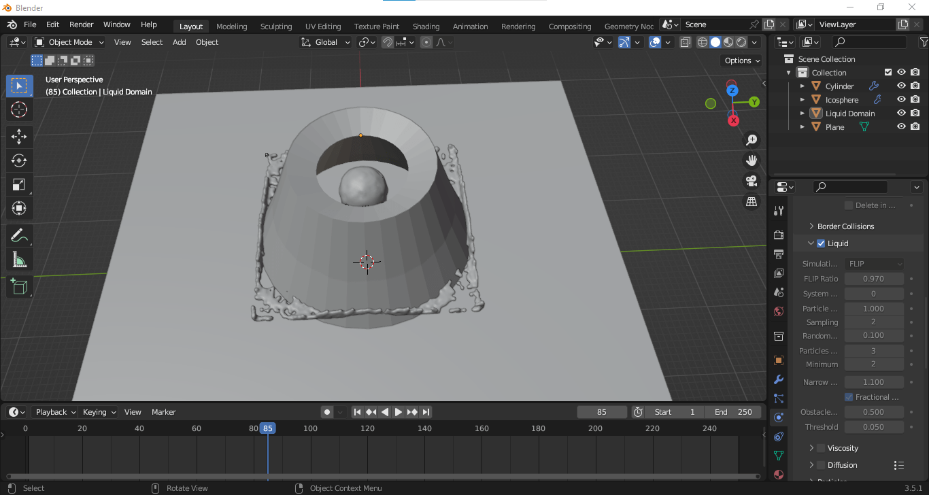Screen dimensions: 929x495
Task: Open the Render menu
Action: coord(82,24)
